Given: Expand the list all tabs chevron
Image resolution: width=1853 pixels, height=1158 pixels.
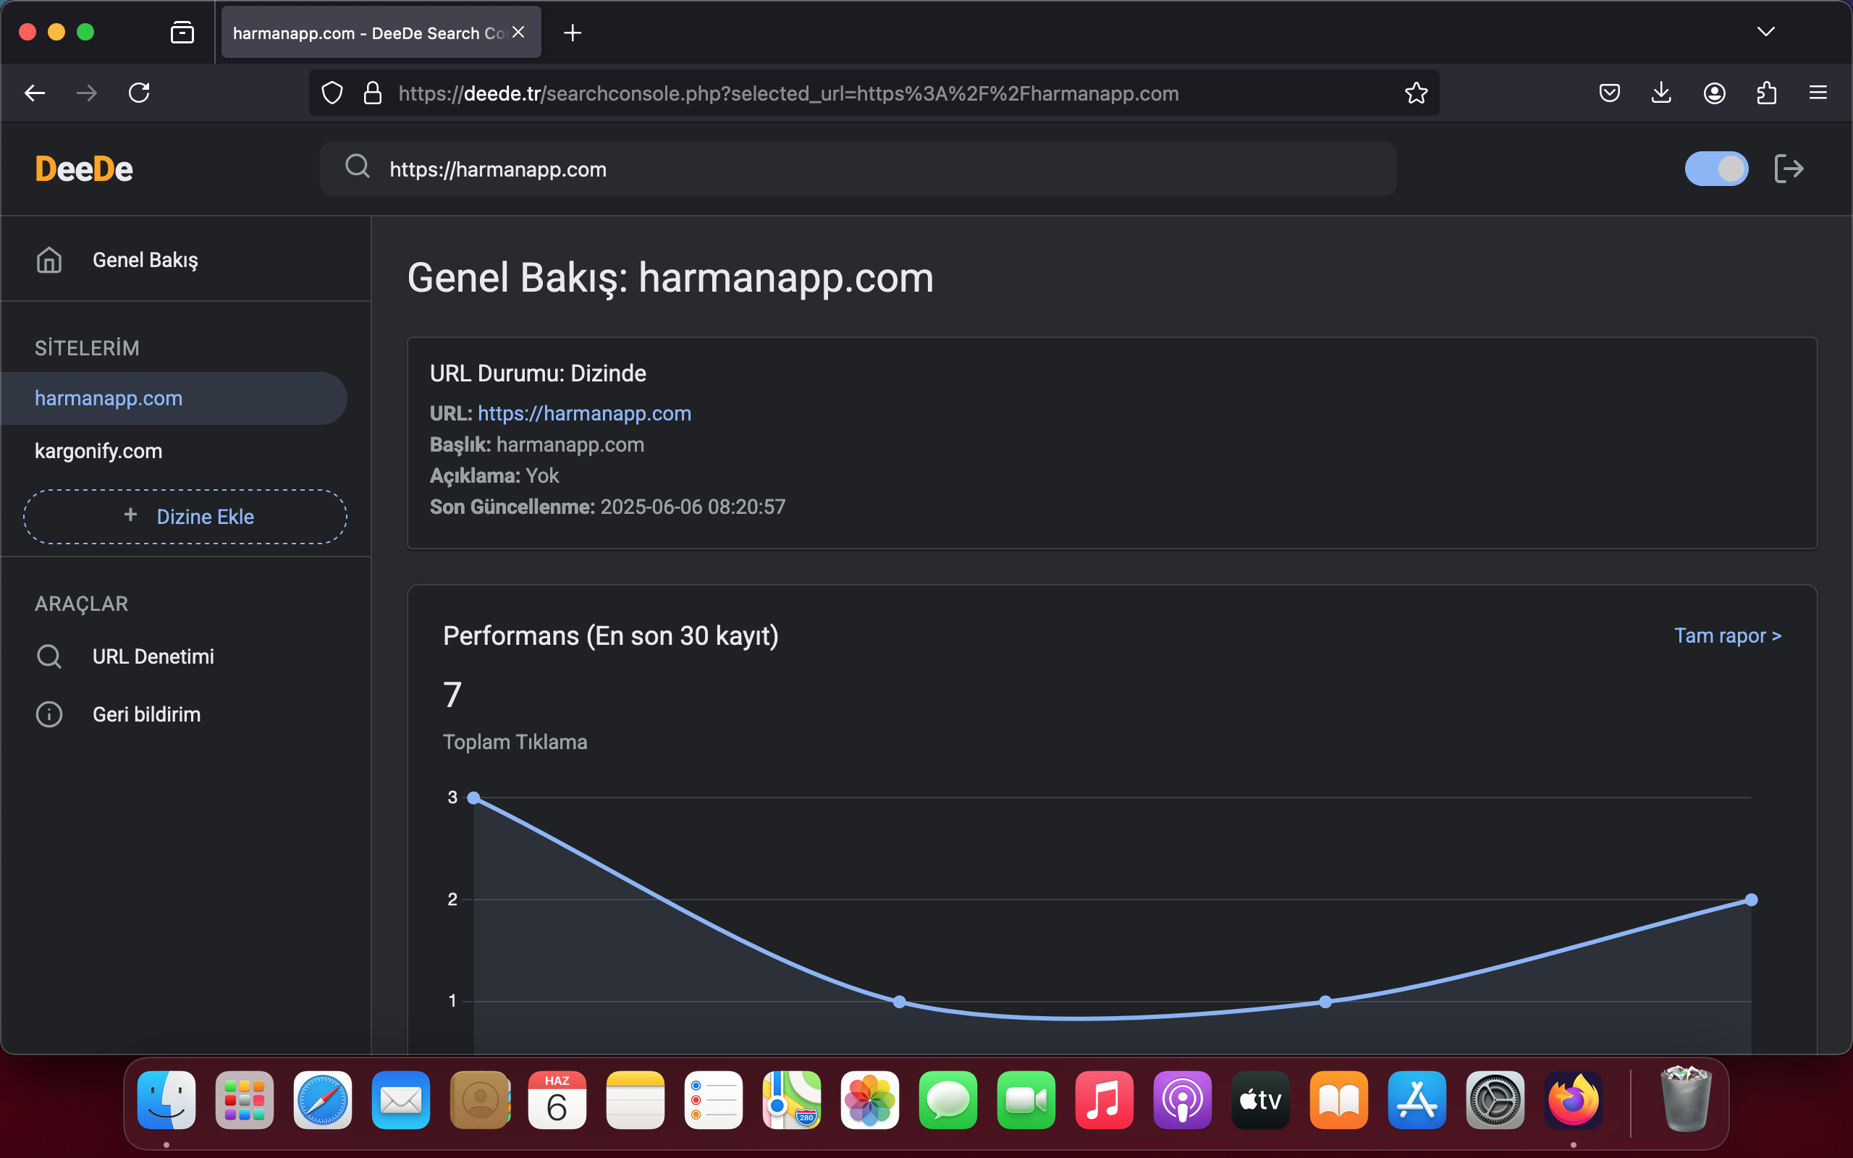Looking at the screenshot, I should click(x=1765, y=32).
